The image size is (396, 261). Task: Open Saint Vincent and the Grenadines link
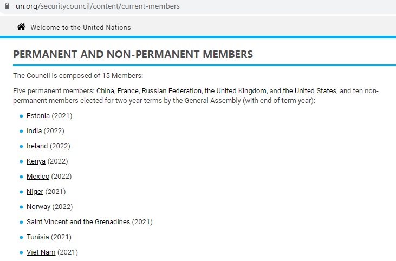(x=78, y=222)
